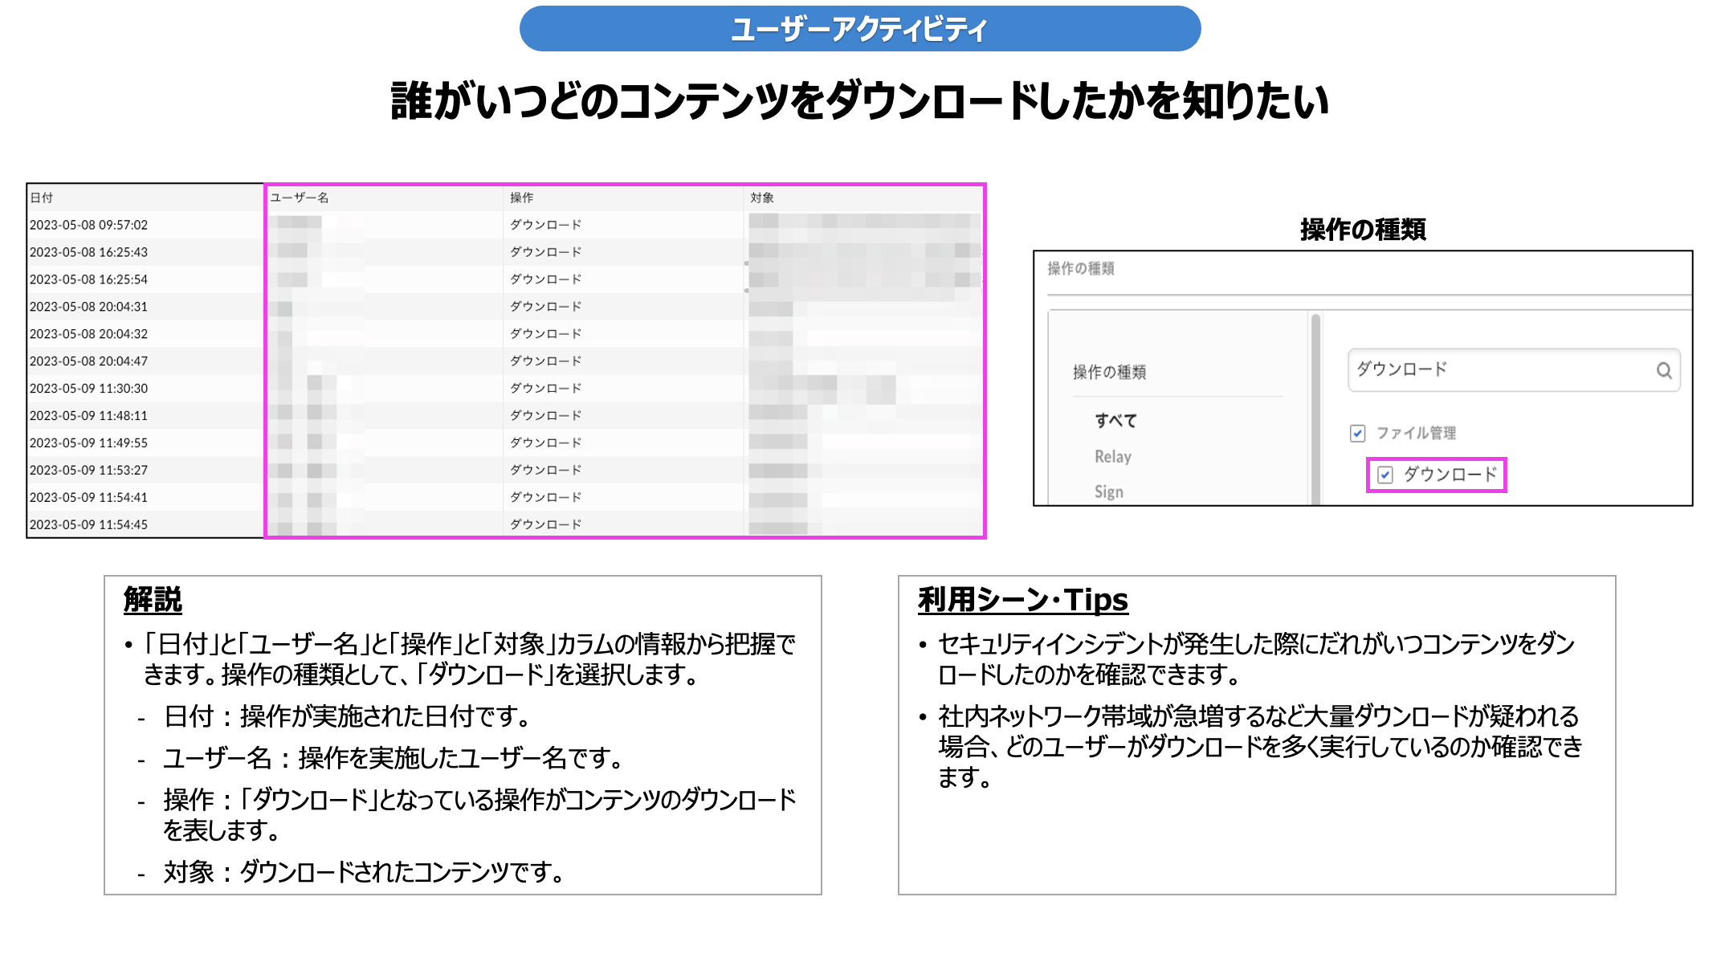This screenshot has width=1725, height=954.
Task: Select Sign in operation type list
Action: pyautogui.click(x=1108, y=491)
